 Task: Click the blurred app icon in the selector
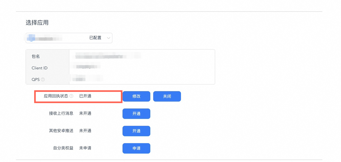[31, 38]
